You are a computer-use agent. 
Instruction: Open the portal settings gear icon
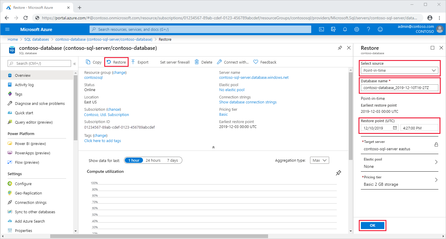(357, 29)
